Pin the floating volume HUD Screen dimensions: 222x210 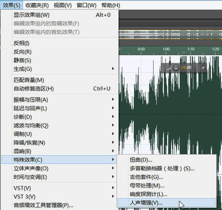[203, 68]
